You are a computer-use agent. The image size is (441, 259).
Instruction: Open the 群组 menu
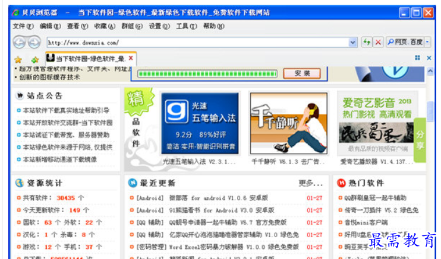tap(132, 27)
